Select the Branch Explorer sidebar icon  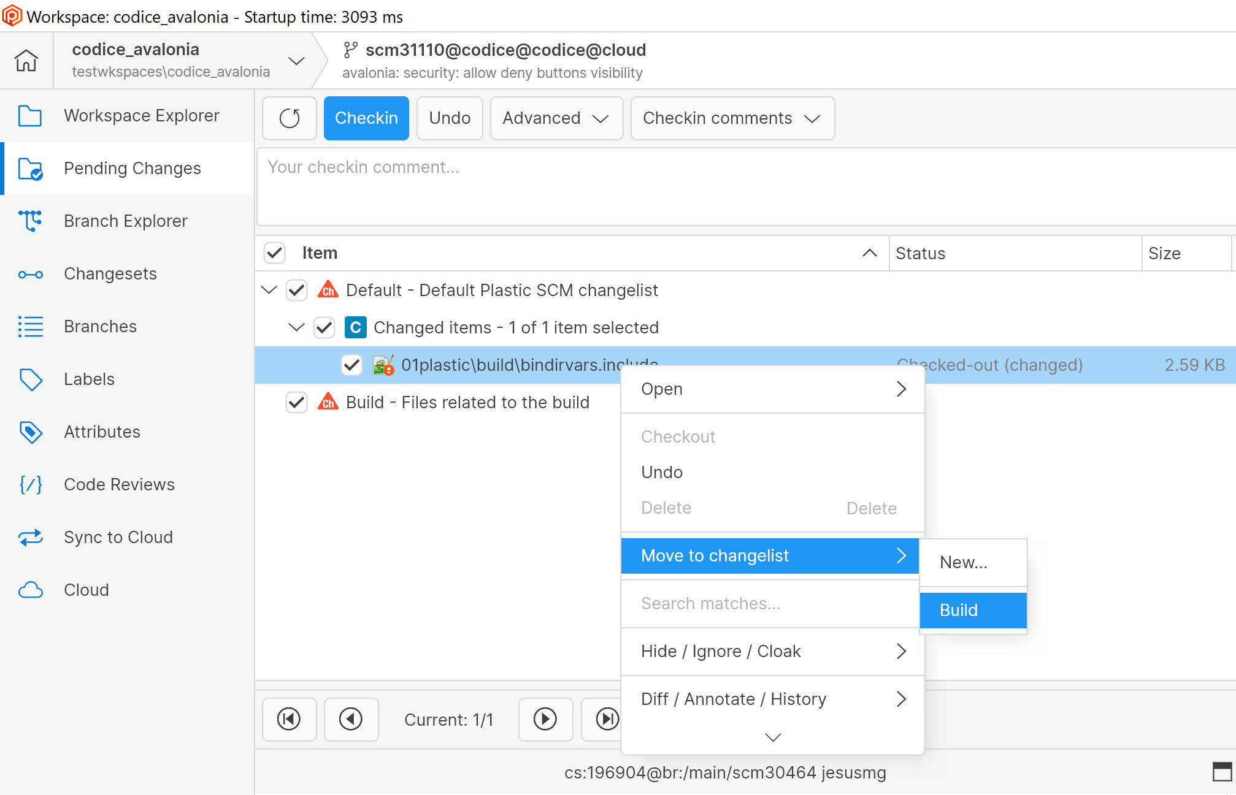(x=31, y=221)
